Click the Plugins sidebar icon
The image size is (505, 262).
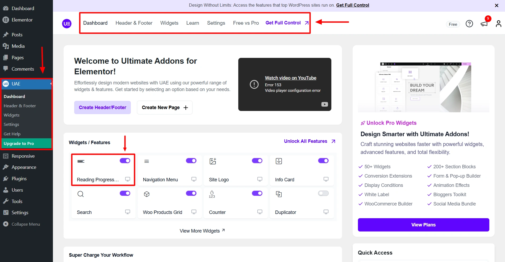click(x=6, y=179)
